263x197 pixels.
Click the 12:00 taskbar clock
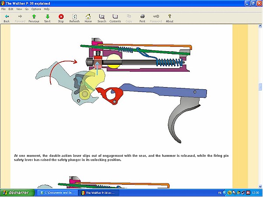coord(256,193)
